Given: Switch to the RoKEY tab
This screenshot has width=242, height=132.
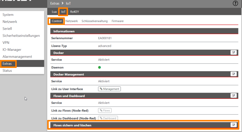Looking at the screenshot, I should [75, 12].
